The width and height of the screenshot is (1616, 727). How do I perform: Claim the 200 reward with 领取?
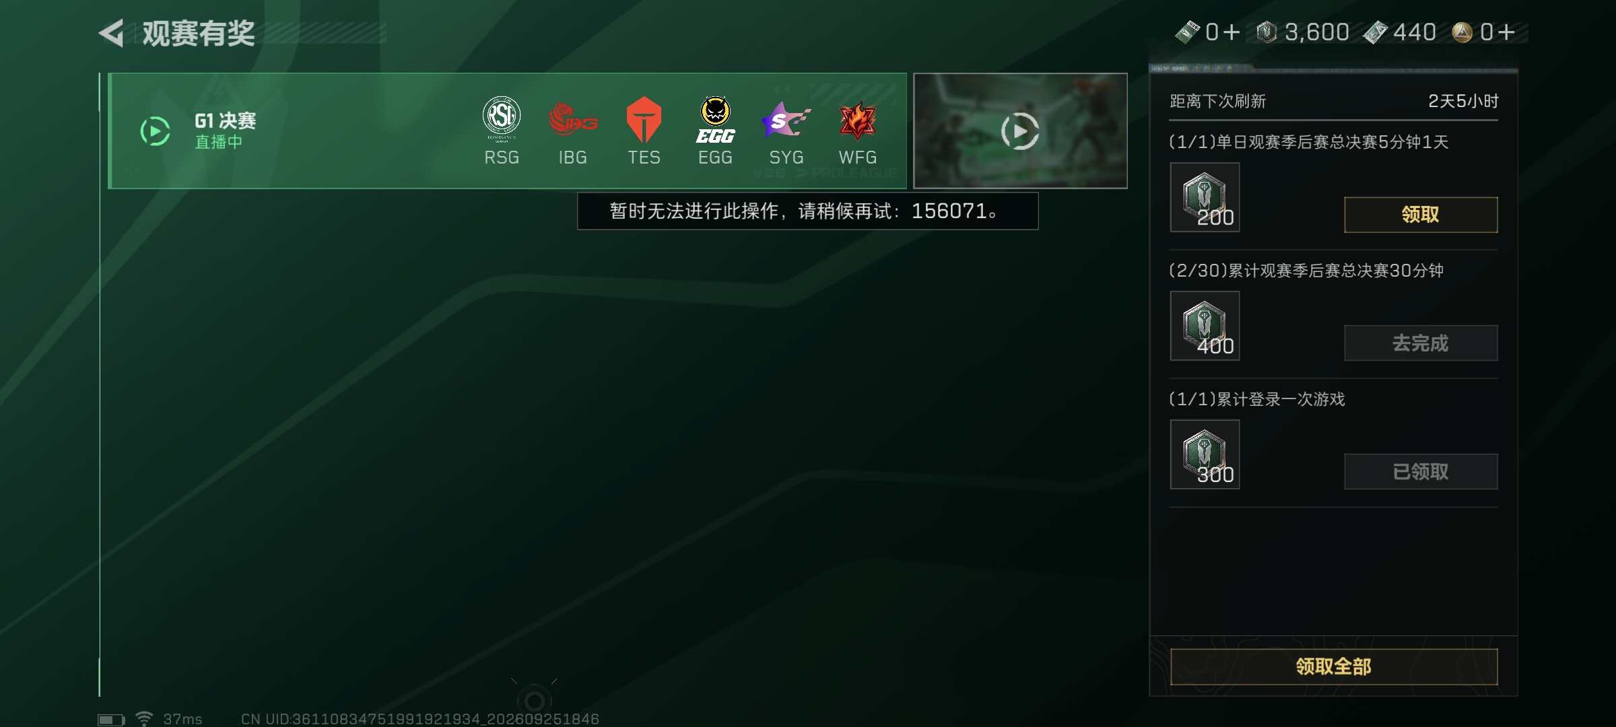click(x=1421, y=215)
